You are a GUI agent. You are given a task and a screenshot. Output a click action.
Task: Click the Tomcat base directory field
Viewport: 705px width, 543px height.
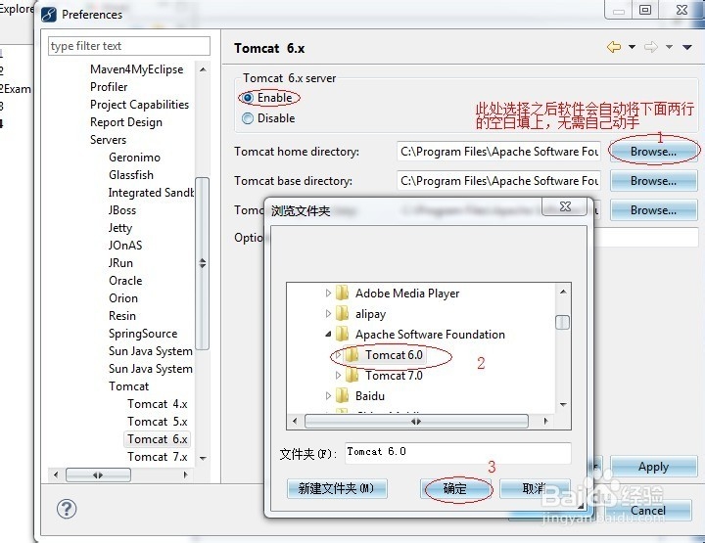498,181
